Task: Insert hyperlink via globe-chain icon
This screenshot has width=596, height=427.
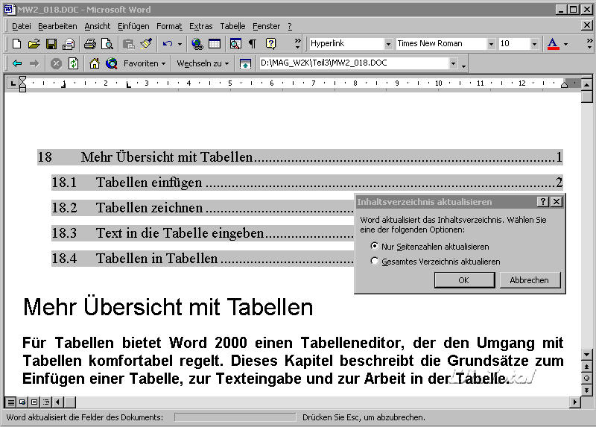Action: pos(197,44)
